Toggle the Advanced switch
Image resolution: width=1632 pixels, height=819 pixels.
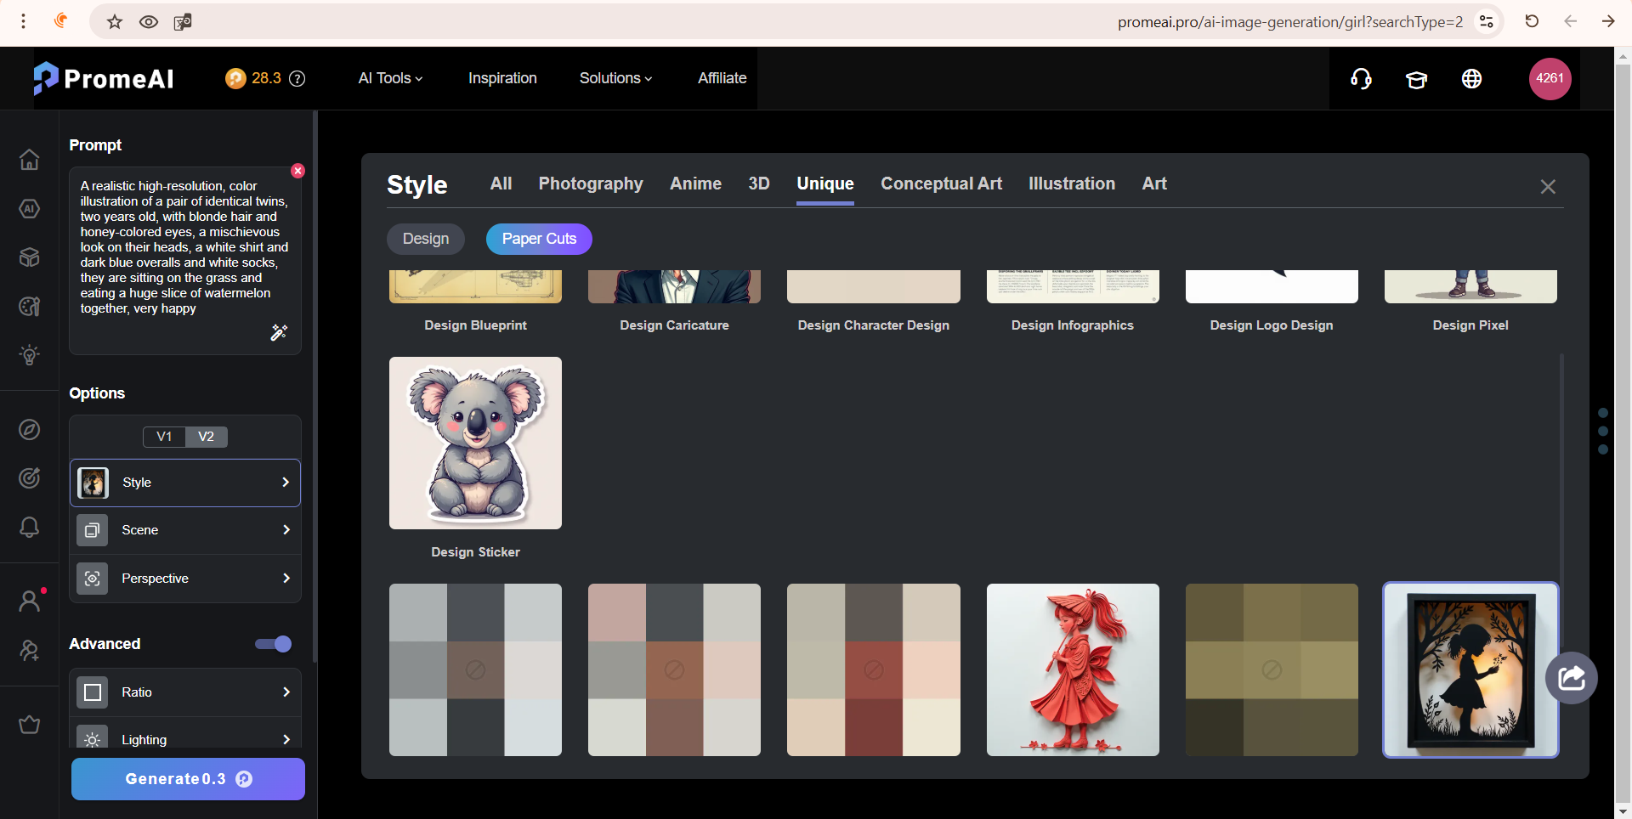pyautogui.click(x=274, y=644)
